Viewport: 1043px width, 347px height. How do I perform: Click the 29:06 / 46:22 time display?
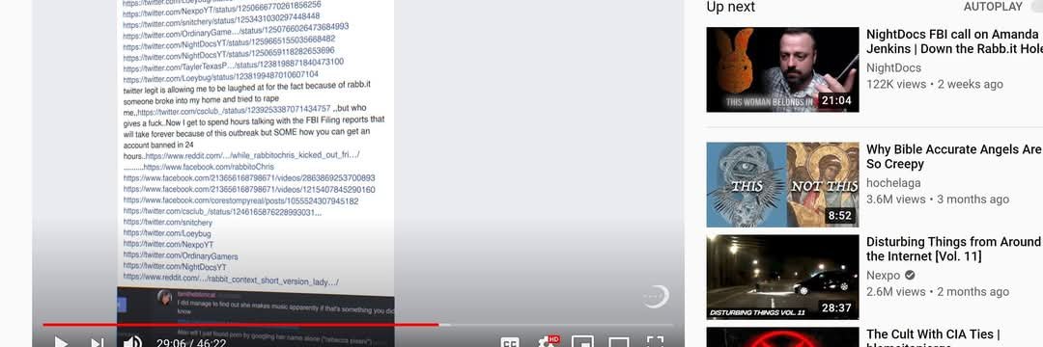point(191,343)
